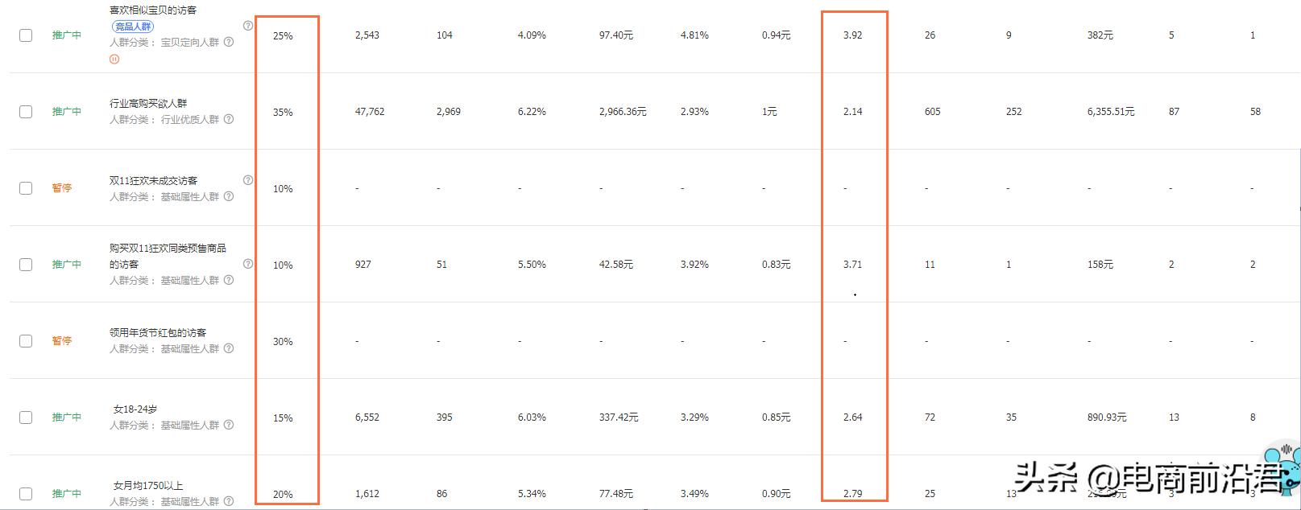Open help icon after 行业优质人群 category
The image size is (1301, 510).
[229, 119]
